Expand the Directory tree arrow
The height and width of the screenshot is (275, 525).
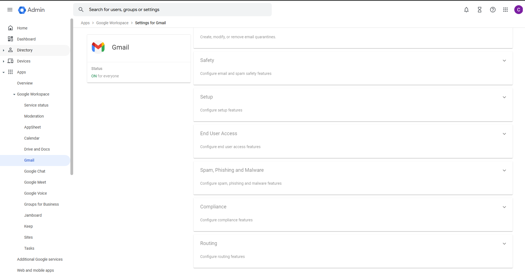[x=3, y=50]
